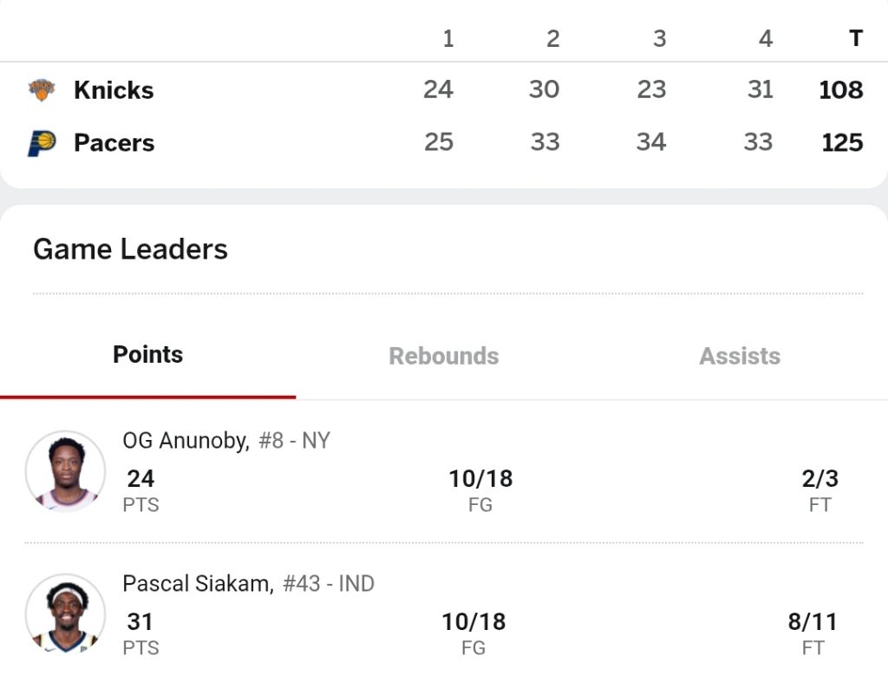Click Siakam's 8/11 free throw stat
Image resolution: width=888 pixels, height=676 pixels.
point(813,622)
